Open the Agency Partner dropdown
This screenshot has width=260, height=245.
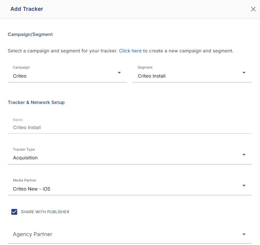click(x=130, y=234)
